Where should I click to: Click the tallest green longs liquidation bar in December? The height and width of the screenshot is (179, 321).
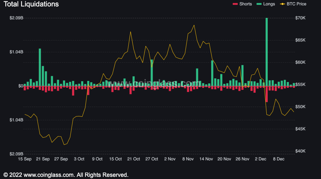(267, 52)
